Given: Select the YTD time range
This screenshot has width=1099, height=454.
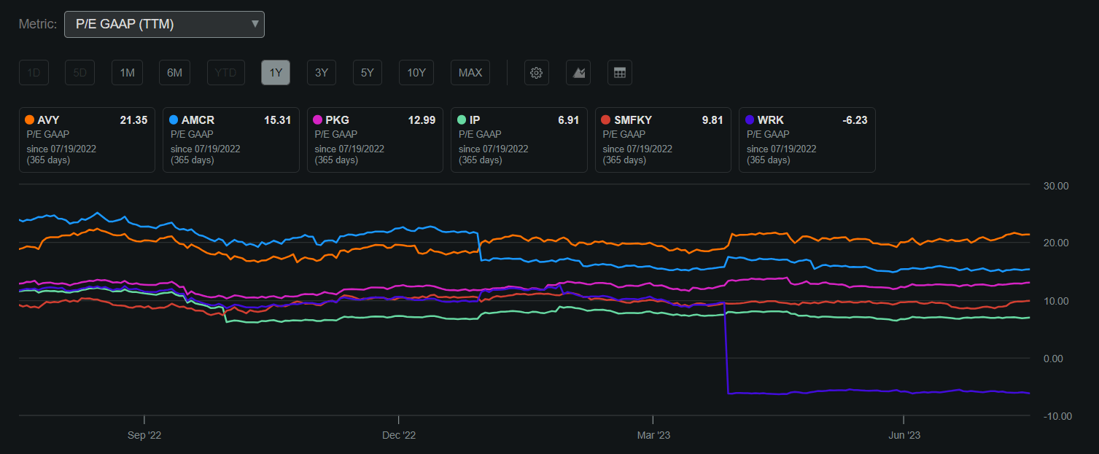Looking at the screenshot, I should coord(225,73).
